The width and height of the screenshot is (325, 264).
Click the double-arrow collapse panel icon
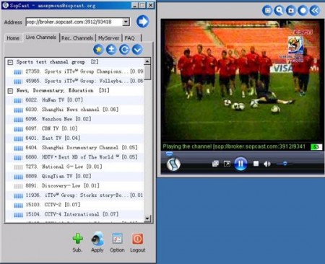coord(315,10)
